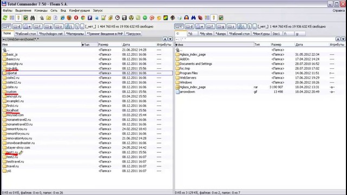Click the left panel path bar

pos(82,39)
